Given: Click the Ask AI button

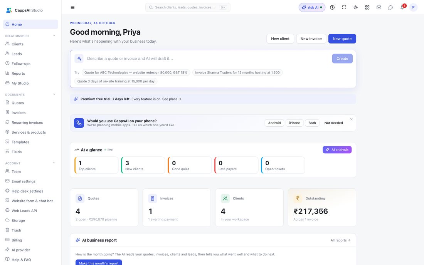Looking at the screenshot, I should pos(312,7).
